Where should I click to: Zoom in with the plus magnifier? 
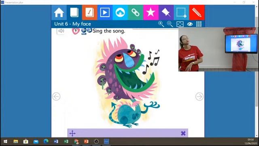pos(161,24)
